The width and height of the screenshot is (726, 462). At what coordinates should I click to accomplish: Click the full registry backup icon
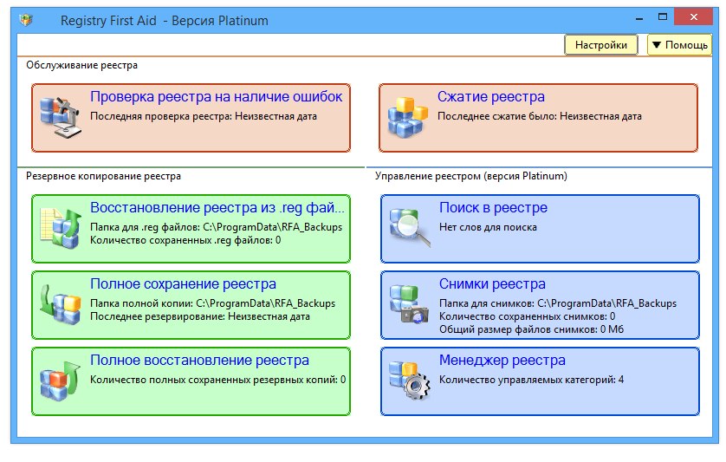point(60,304)
